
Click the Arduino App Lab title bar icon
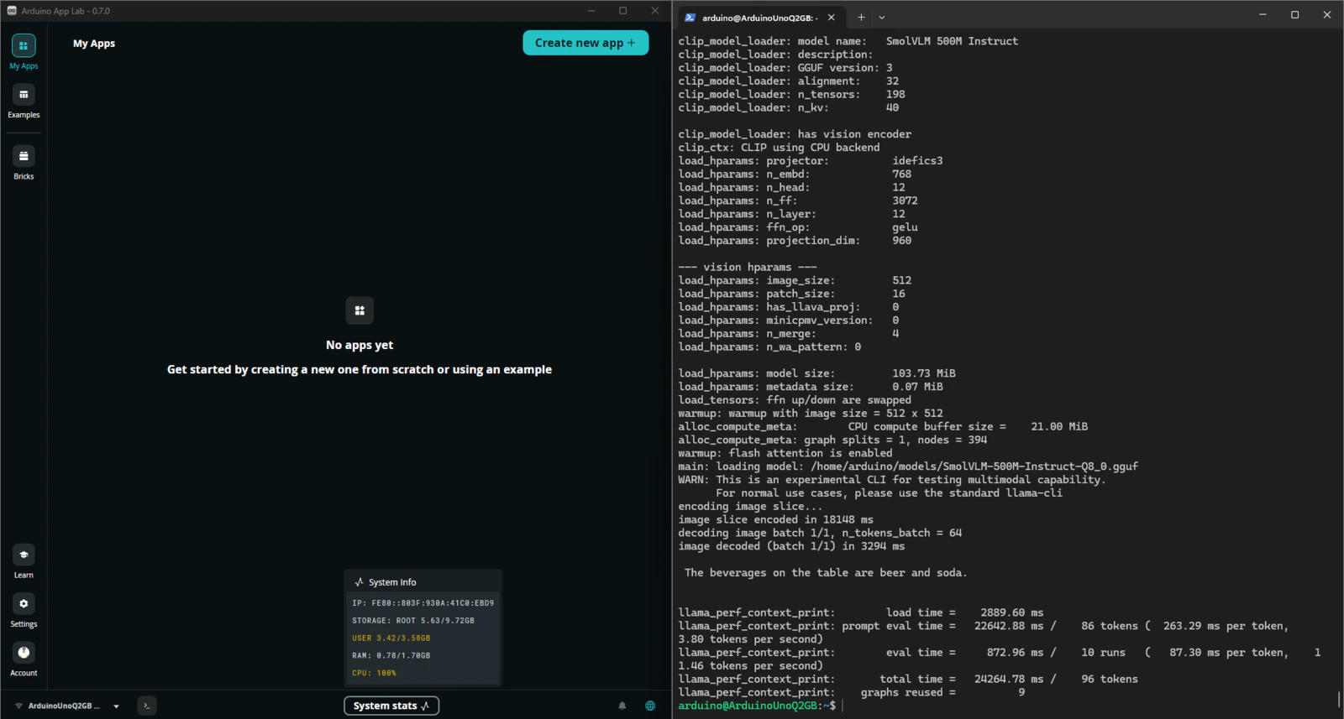pyautogui.click(x=12, y=11)
